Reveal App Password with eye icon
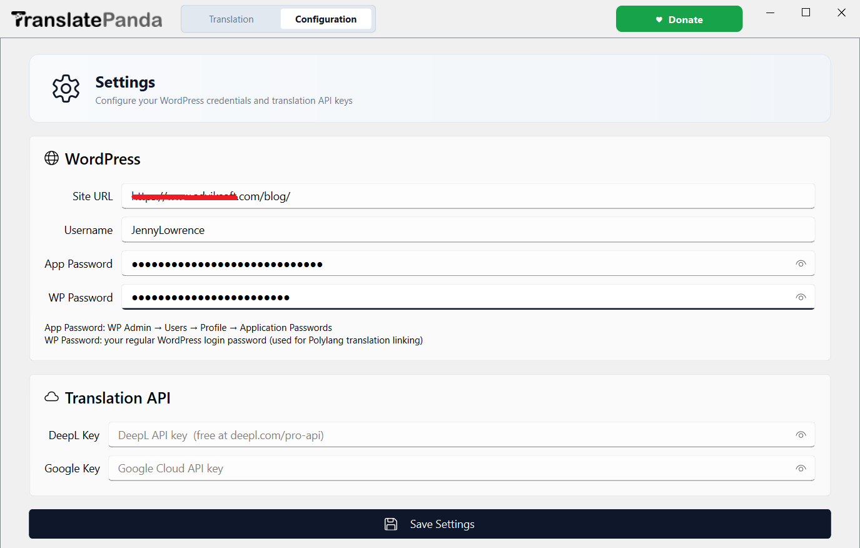Viewport: 860px width, 548px height. (801, 264)
